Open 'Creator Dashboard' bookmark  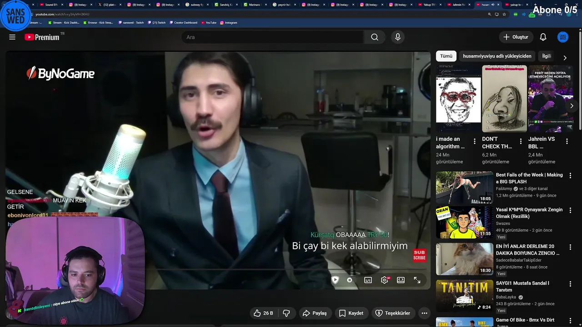coord(184,22)
